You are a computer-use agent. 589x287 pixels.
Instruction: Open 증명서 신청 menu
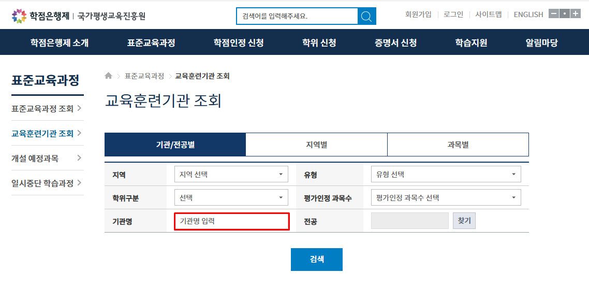(x=395, y=42)
